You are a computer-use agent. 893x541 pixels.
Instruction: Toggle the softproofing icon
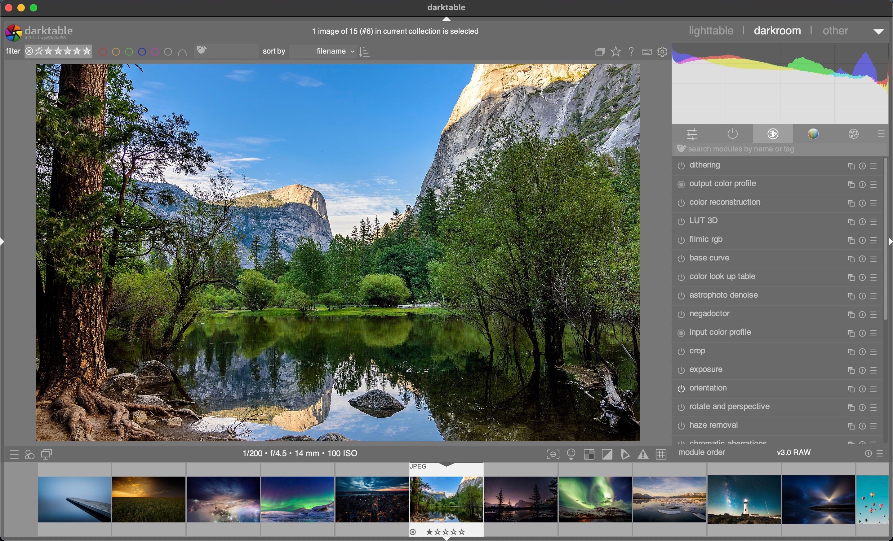625,454
